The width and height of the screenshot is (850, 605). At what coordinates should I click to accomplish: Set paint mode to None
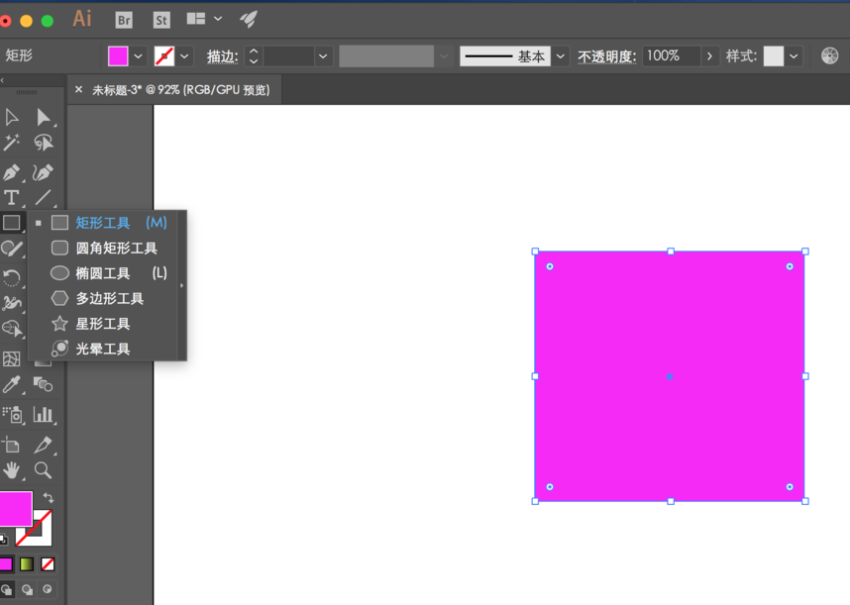48,564
